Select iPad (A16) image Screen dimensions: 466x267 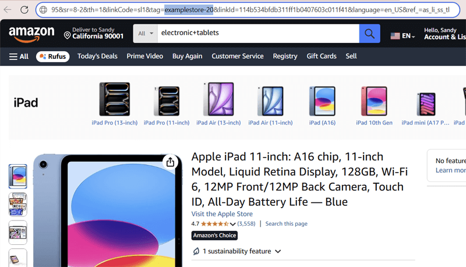click(322, 101)
